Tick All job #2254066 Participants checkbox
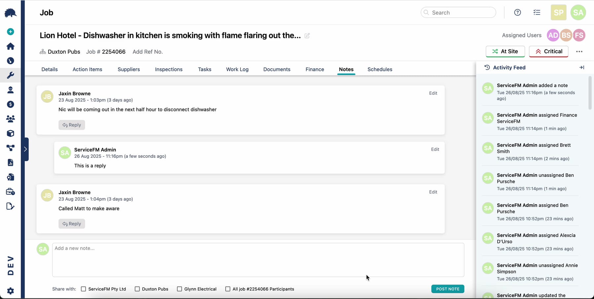Image resolution: width=594 pixels, height=299 pixels. pos(228,289)
